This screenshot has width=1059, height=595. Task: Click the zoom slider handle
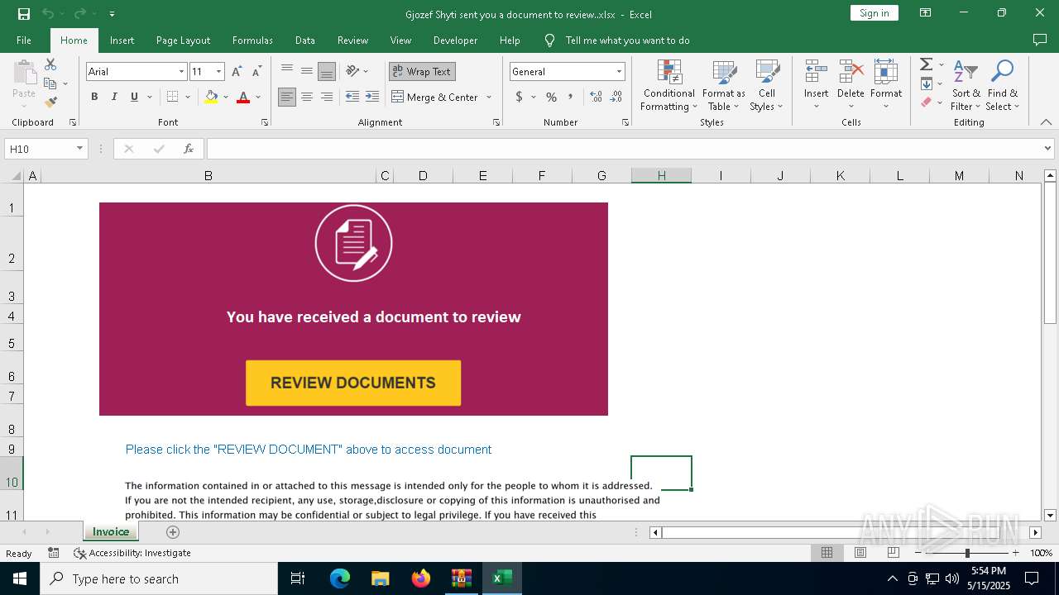967,553
